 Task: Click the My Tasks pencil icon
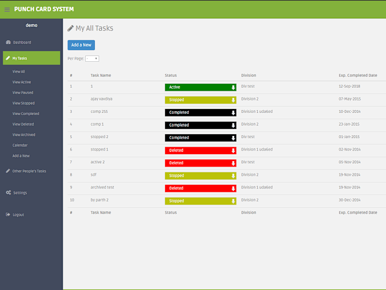(8, 58)
